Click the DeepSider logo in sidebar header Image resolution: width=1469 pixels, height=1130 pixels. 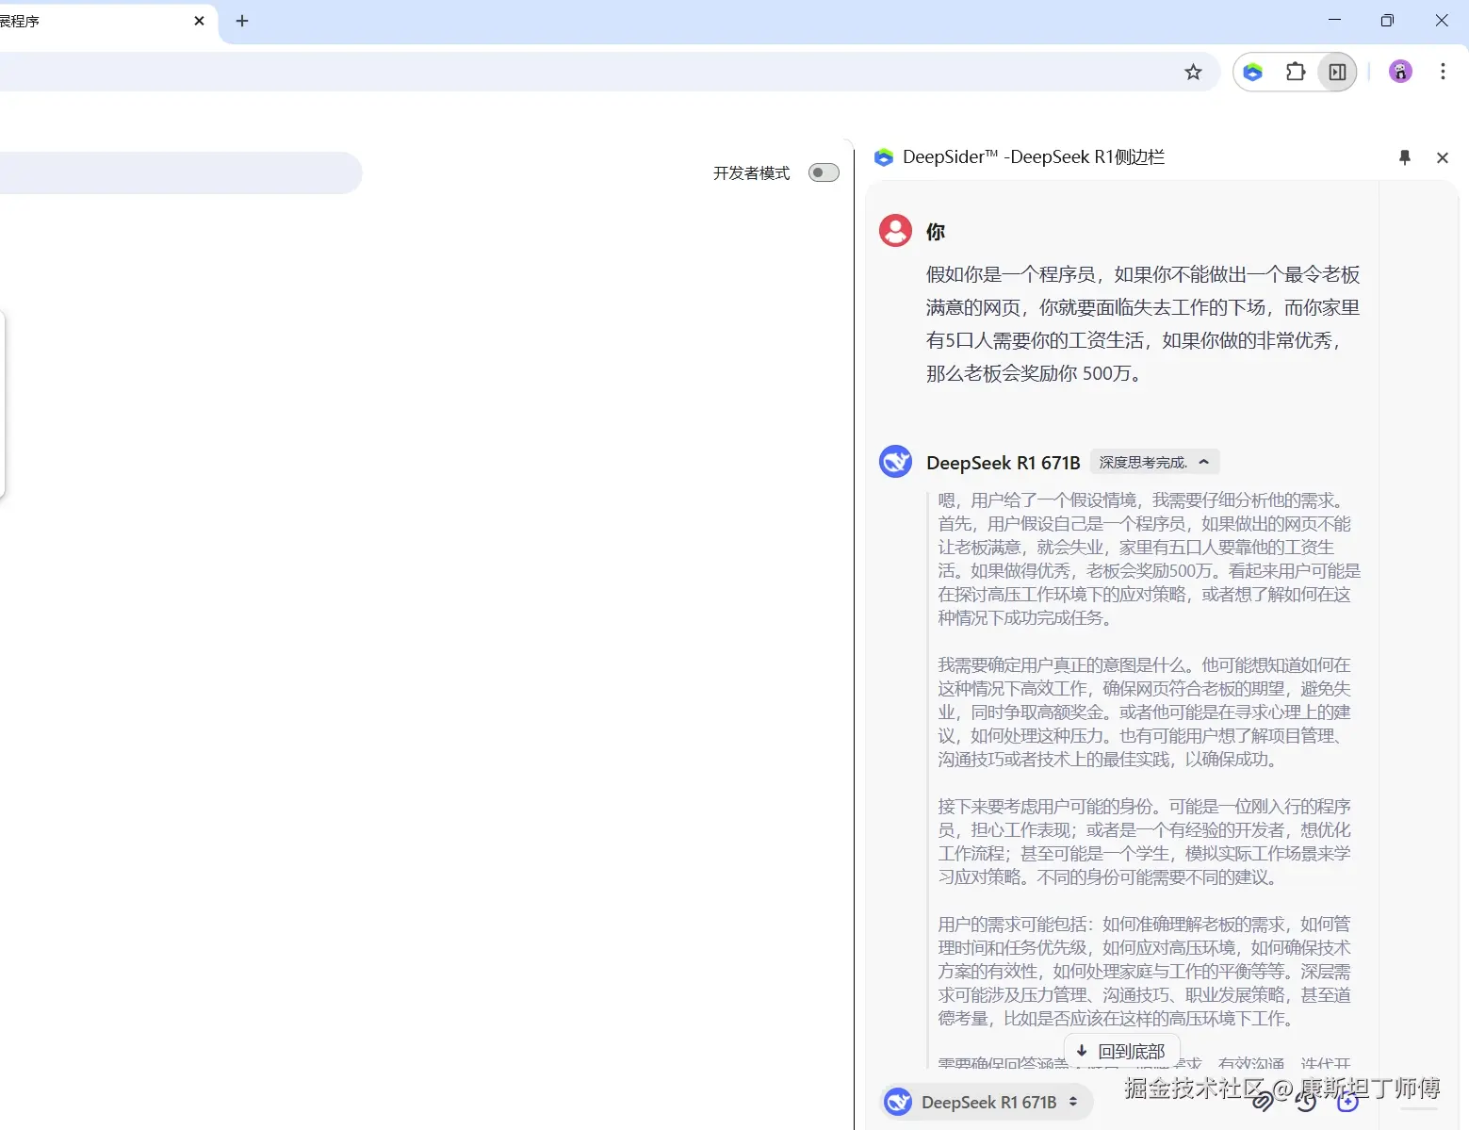click(883, 157)
